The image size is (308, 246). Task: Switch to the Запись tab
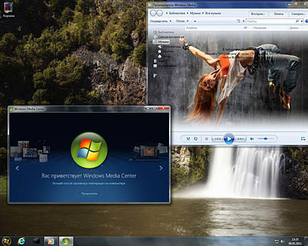pyautogui.click(x=279, y=14)
